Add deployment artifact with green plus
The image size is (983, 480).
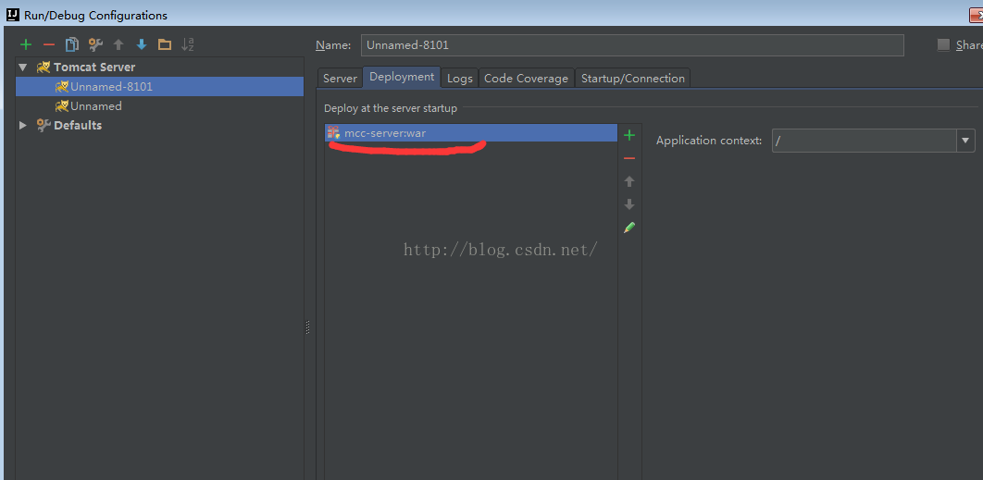pos(629,135)
